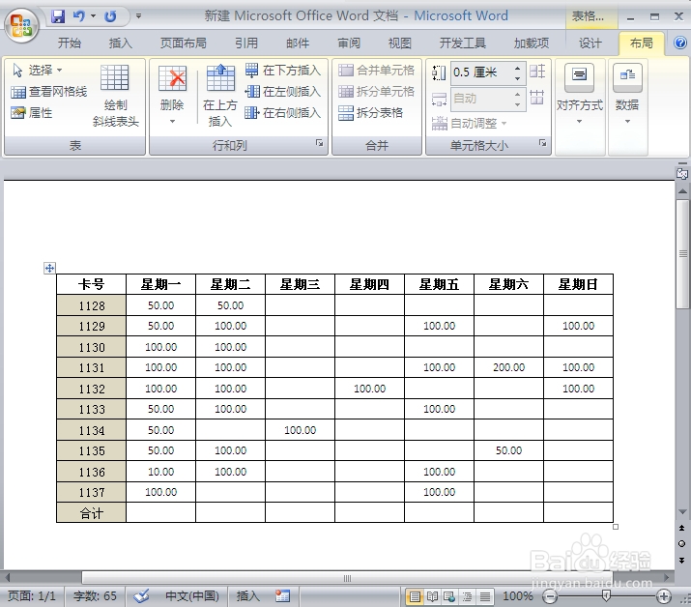Viewport: 691px width, 607px height.
Task: Click the distribute rows evenly icon
Action: (537, 72)
